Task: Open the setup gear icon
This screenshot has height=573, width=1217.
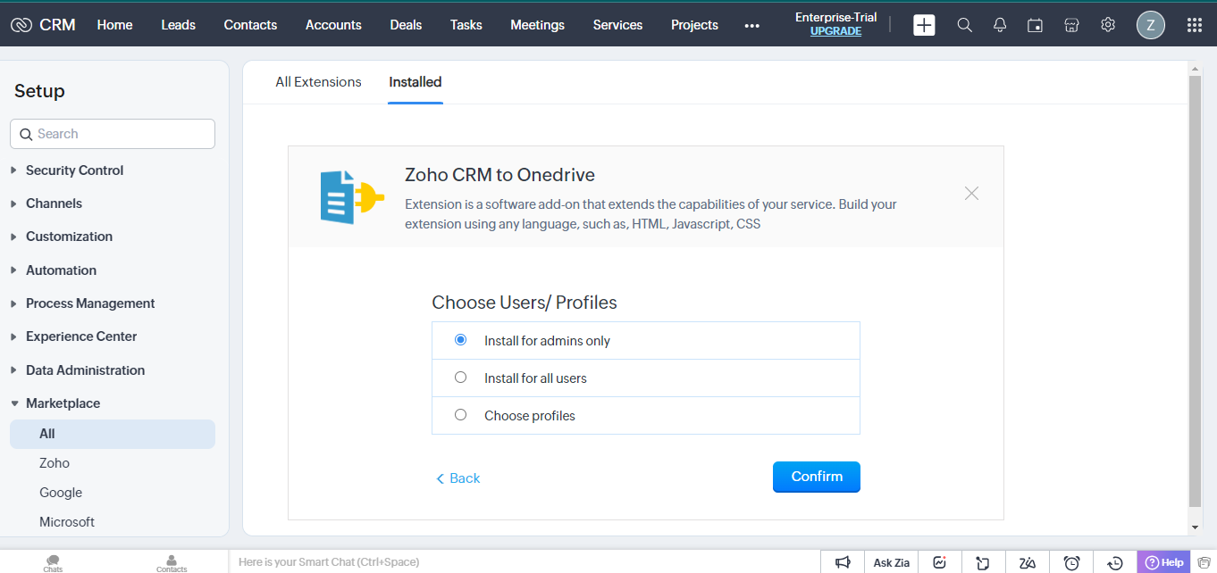Action: click(1108, 25)
